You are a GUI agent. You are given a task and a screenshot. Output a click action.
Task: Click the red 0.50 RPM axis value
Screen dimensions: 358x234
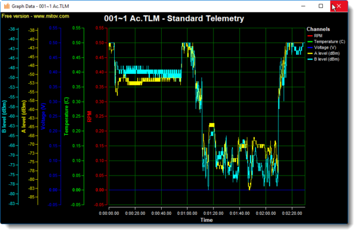(x=100, y=43)
